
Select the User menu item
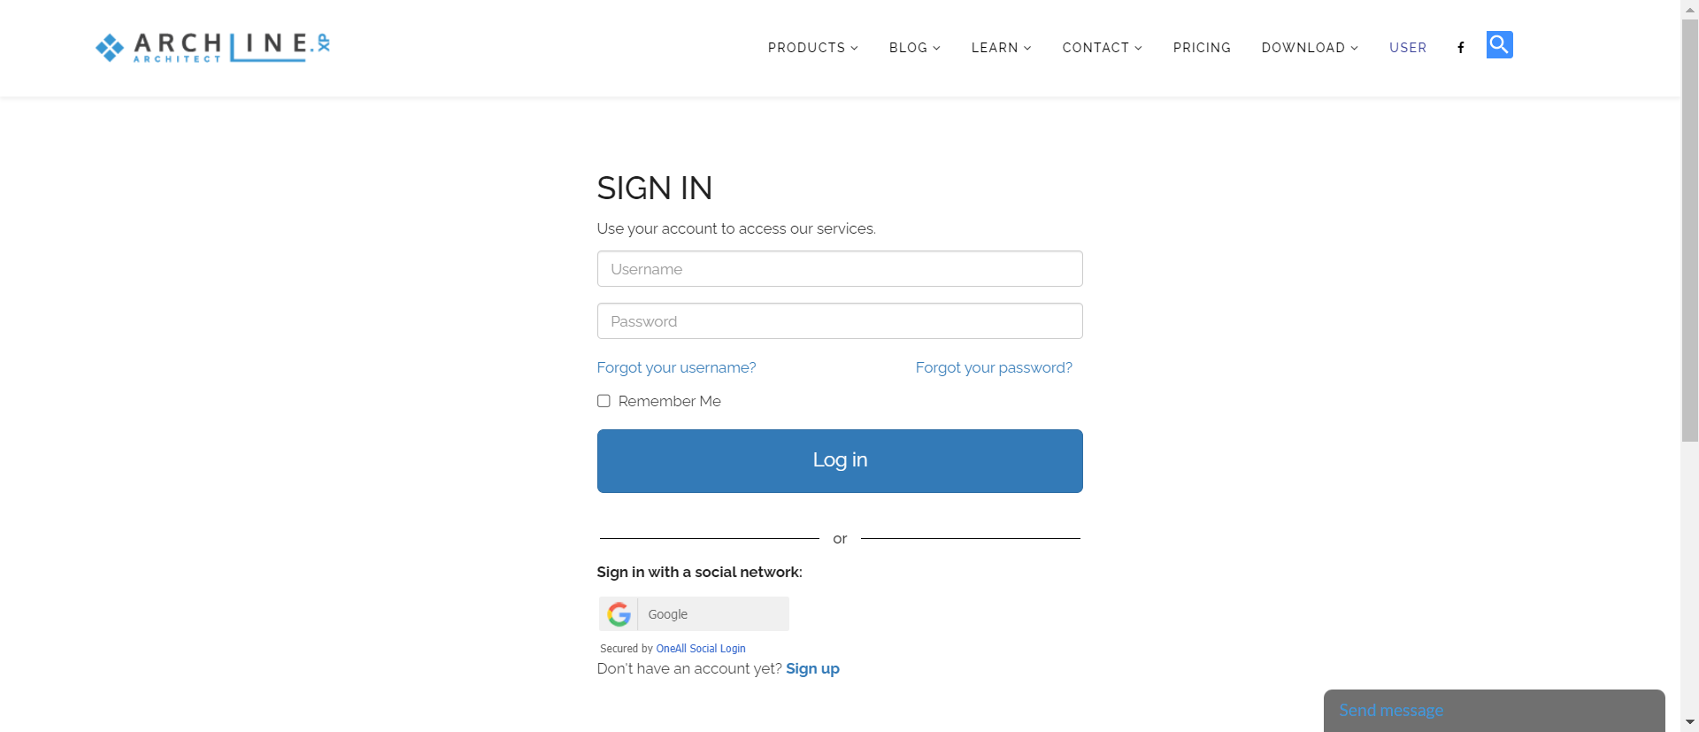1408,48
